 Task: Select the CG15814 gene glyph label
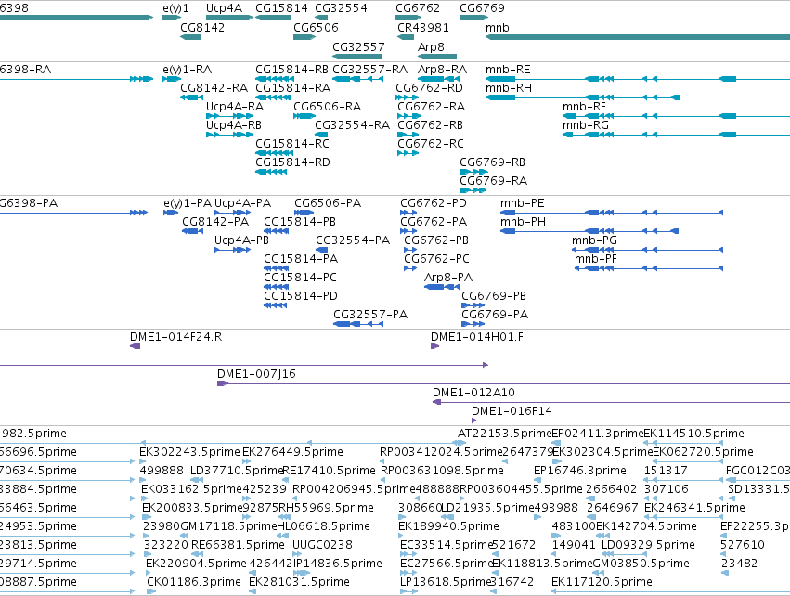pyautogui.click(x=281, y=8)
